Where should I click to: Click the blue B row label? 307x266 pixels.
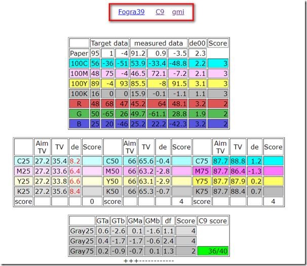click(x=79, y=124)
